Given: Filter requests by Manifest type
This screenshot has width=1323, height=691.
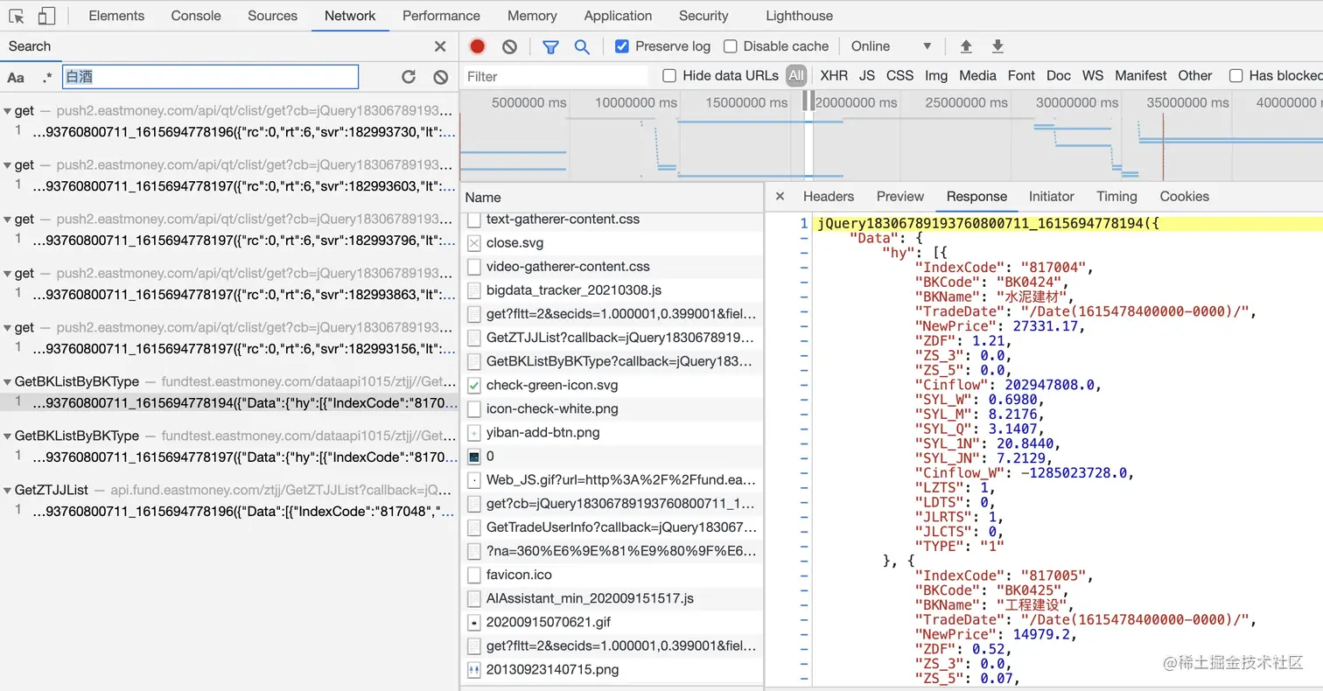Looking at the screenshot, I should pyautogui.click(x=1140, y=76).
